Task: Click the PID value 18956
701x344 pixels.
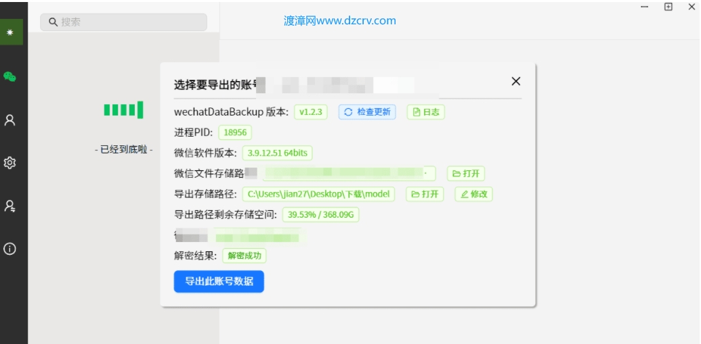Action: [235, 132]
